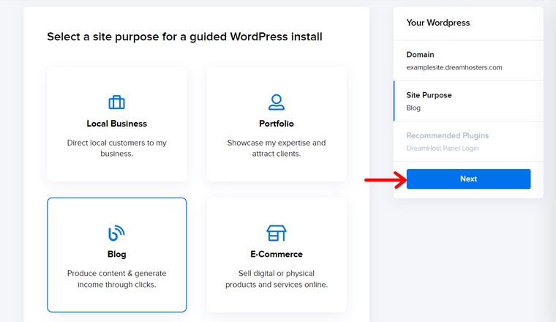Click the Blog value under Site Purpose
Screen dimensions: 556x322
pyautogui.click(x=413, y=108)
